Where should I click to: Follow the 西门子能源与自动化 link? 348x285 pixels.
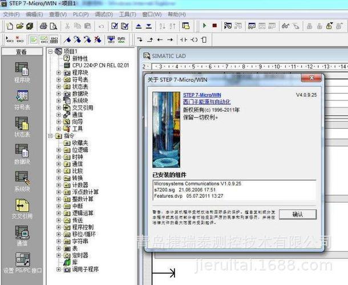[207, 102]
